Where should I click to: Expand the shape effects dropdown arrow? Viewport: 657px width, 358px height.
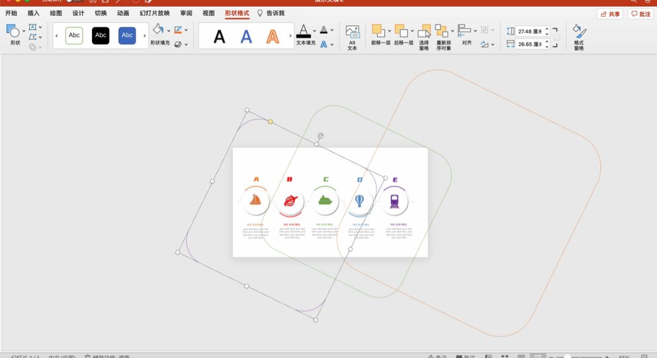click(x=186, y=44)
